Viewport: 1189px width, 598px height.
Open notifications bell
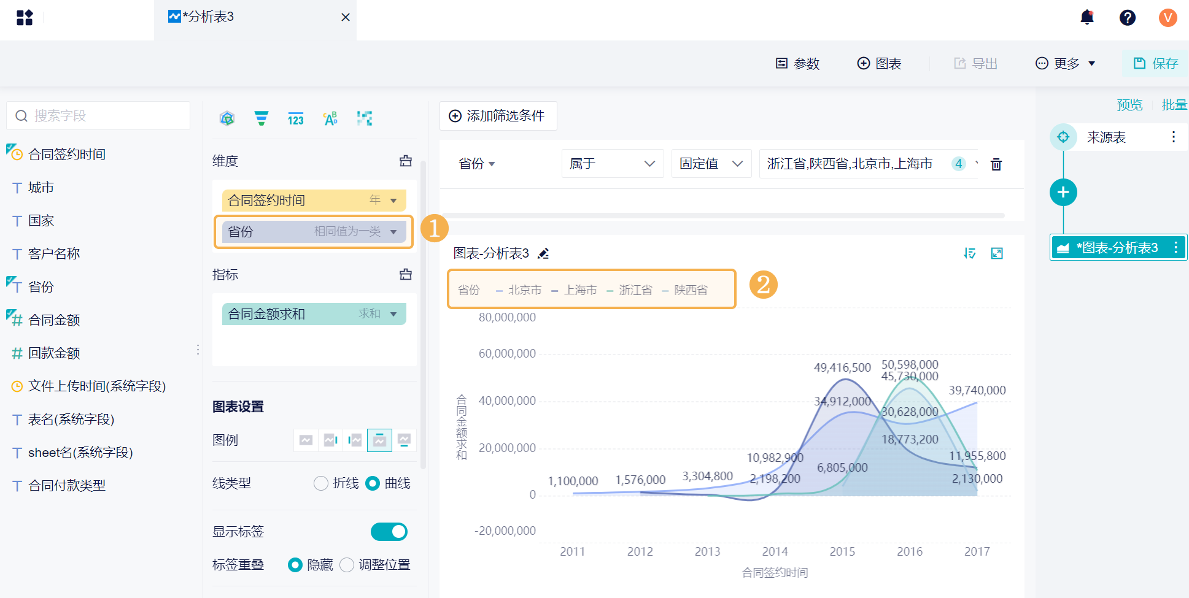click(x=1087, y=17)
